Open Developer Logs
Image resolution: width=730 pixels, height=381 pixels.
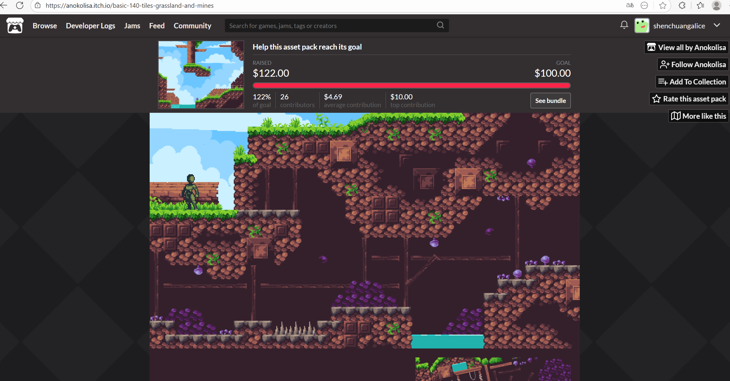91,26
